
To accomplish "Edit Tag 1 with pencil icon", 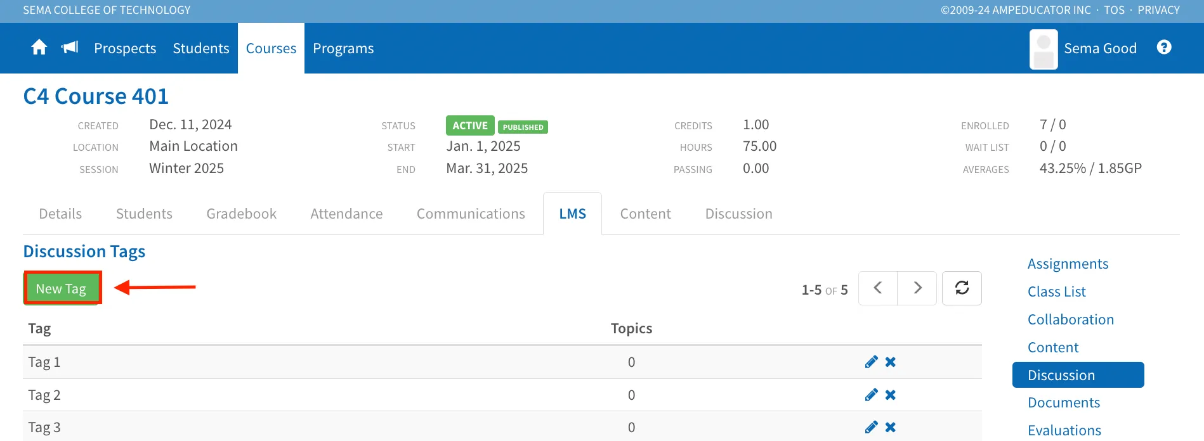I will point(872,362).
